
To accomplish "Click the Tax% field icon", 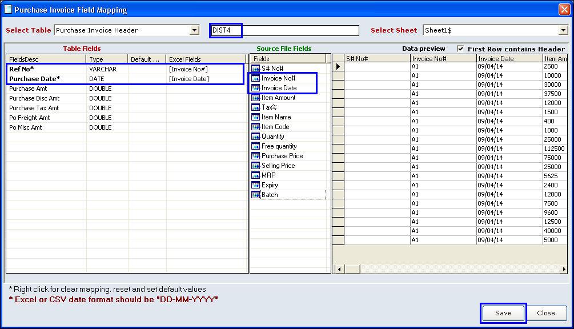I will coord(255,107).
